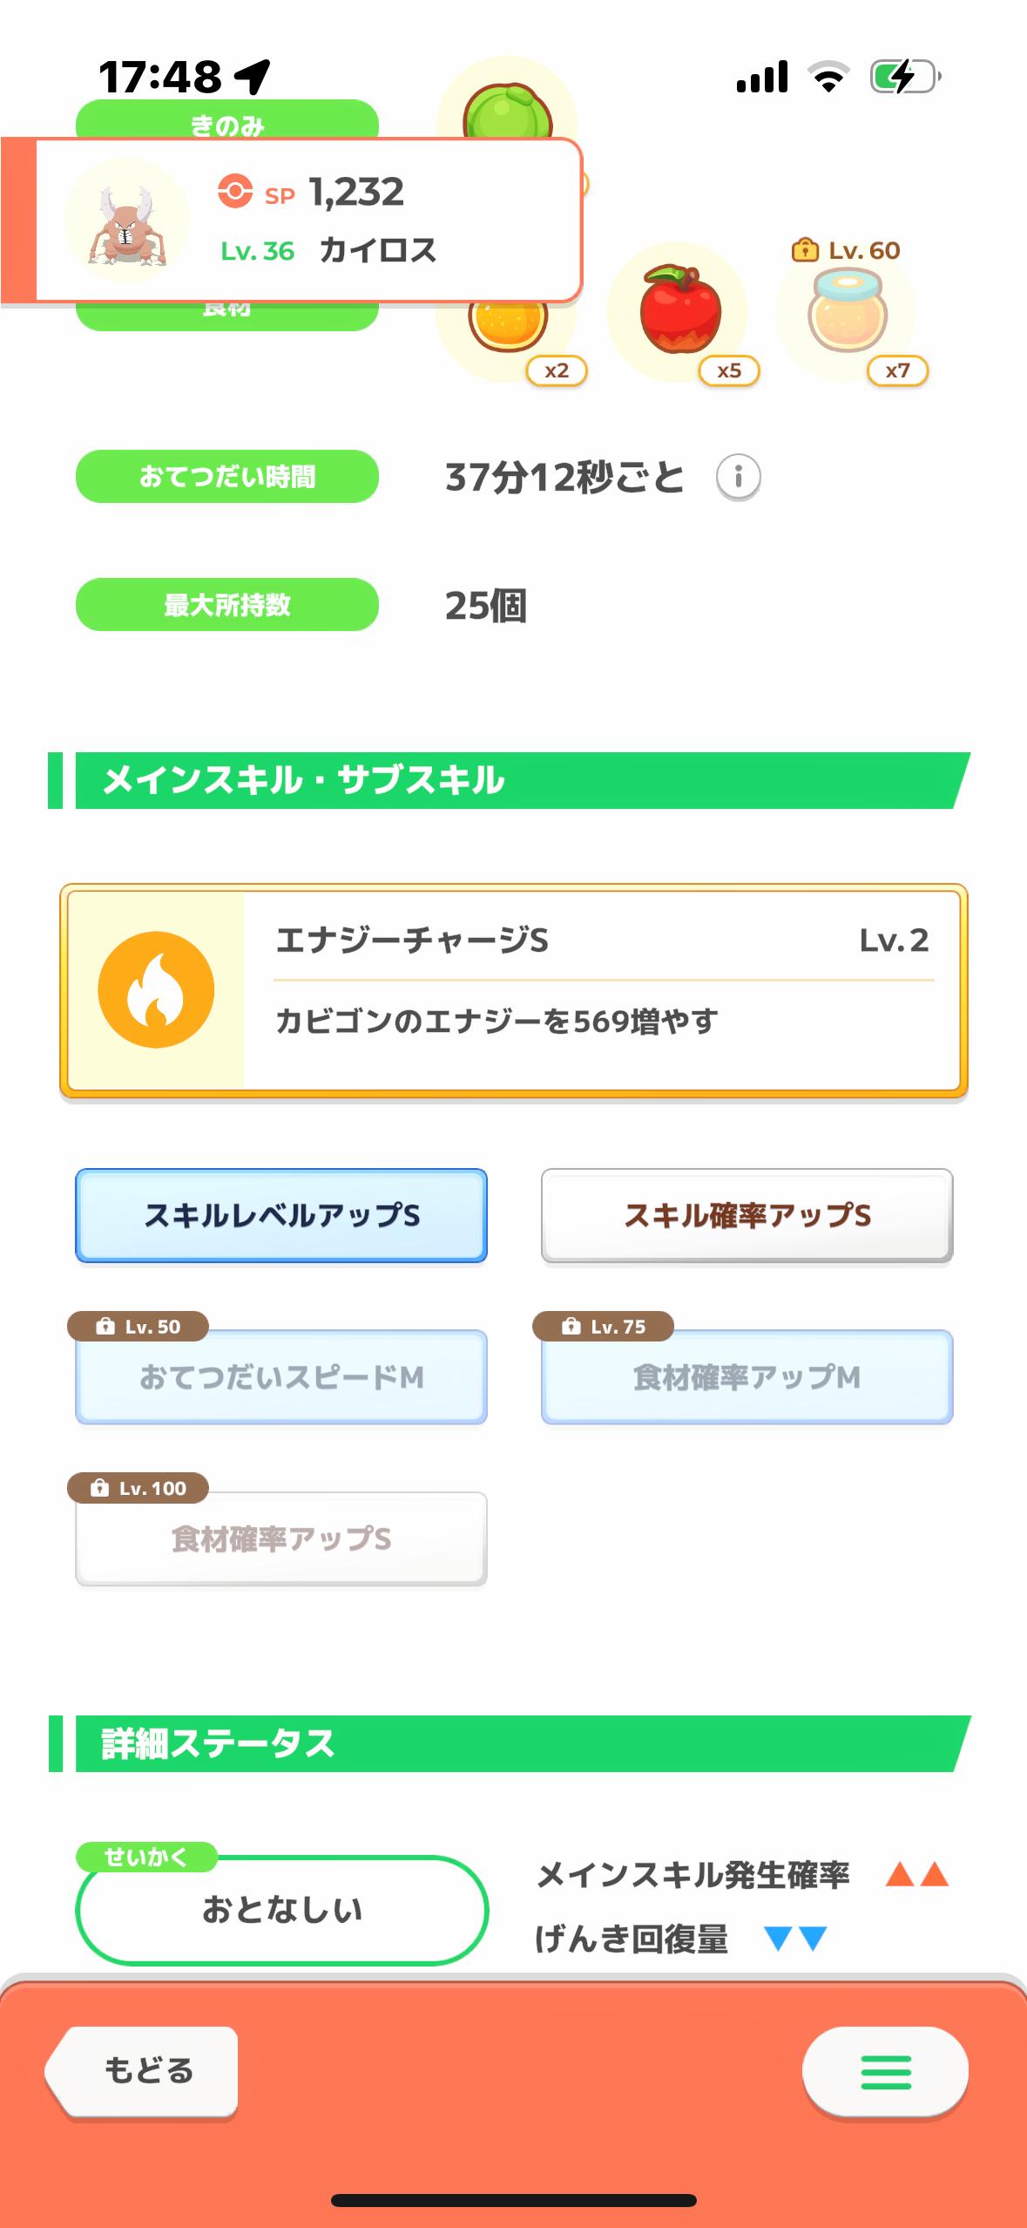Tap the locked 食材確率アップS sub skill
1027x2228 pixels.
281,1539
